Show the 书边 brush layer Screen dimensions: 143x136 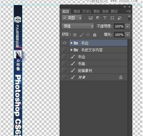click(64, 56)
